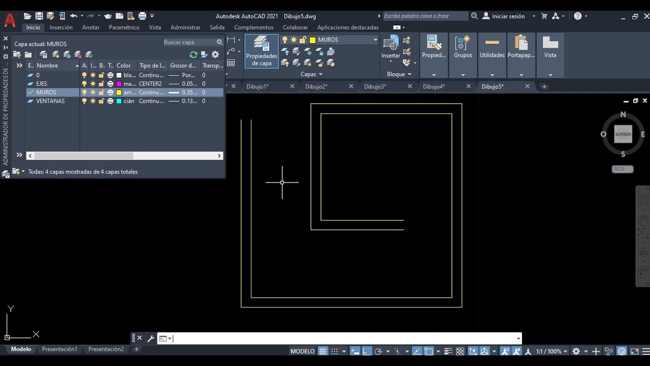Click the MODELO button in status bar
650x366 pixels.
[302, 351]
